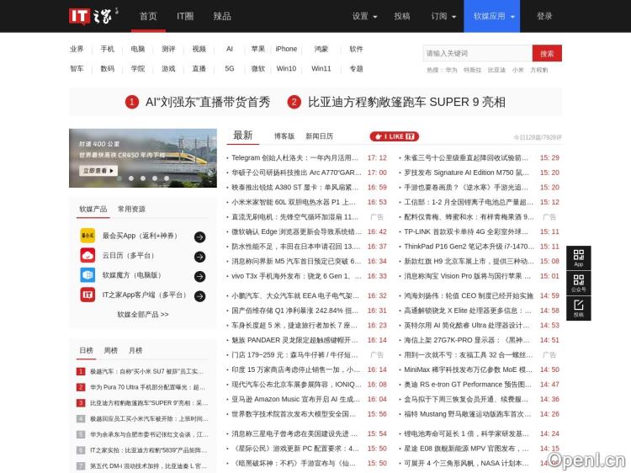Viewport: 631px width, 473px height.
Task: Click arrow button next to 云日历
Action: click(199, 257)
